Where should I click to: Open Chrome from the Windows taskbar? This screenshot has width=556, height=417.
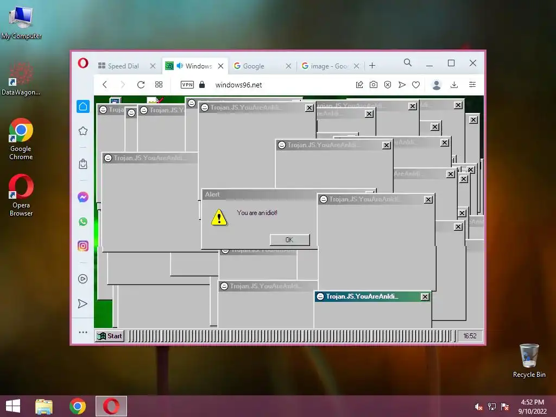click(78, 406)
